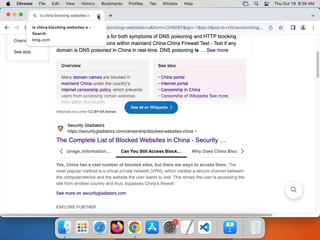Viewport: 320px width, 240px height.
Task: Launch Firefox from the Dock
Action: (117, 227)
